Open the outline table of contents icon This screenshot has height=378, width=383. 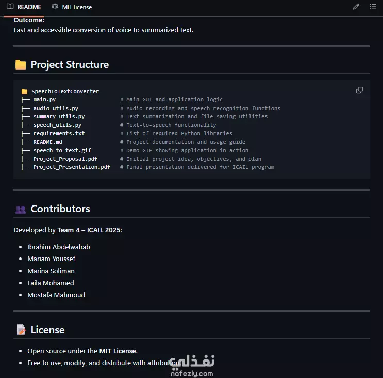click(373, 7)
